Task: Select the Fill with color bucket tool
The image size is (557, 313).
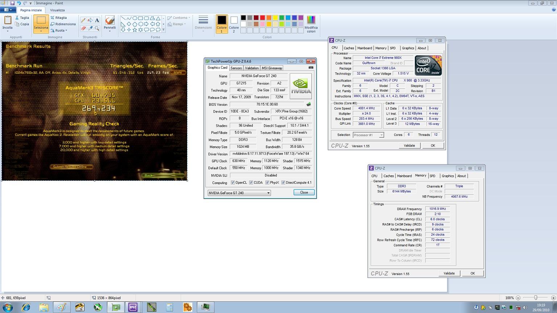Action: click(90, 20)
